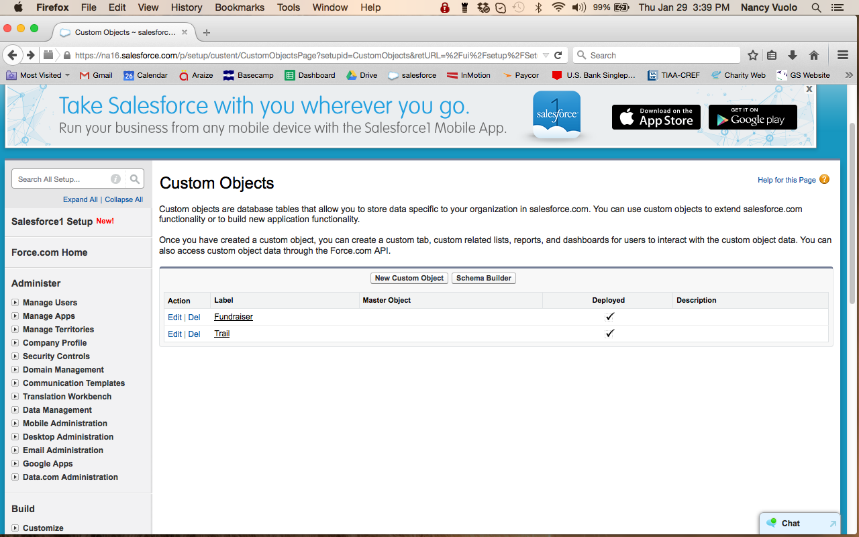Click the page vertical scrollbar
The height and width of the screenshot is (537, 859).
pos(853,213)
